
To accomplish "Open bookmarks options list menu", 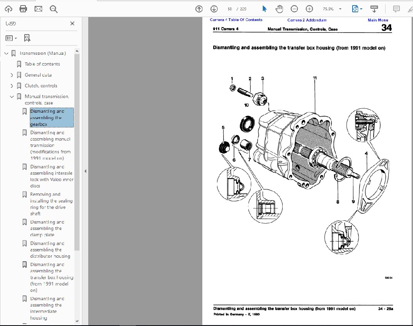I will click(x=11, y=38).
